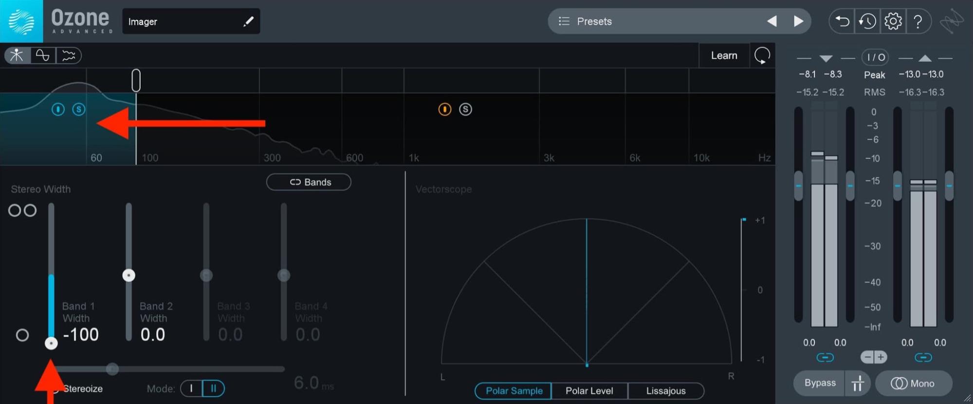
Task: Click the left input gain fader
Action: click(798, 186)
